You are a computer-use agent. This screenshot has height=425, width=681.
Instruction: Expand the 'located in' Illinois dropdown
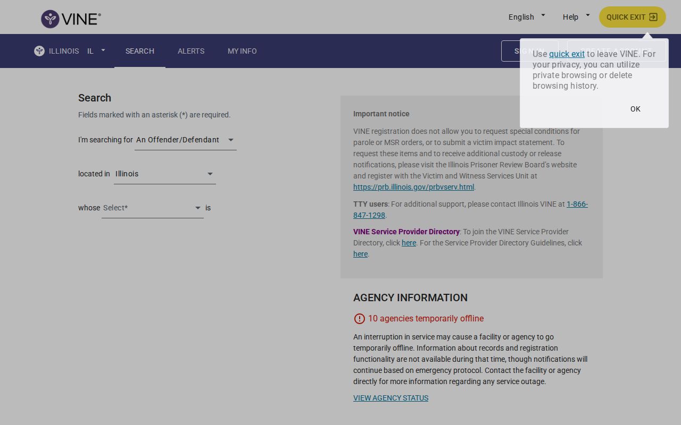(165, 174)
